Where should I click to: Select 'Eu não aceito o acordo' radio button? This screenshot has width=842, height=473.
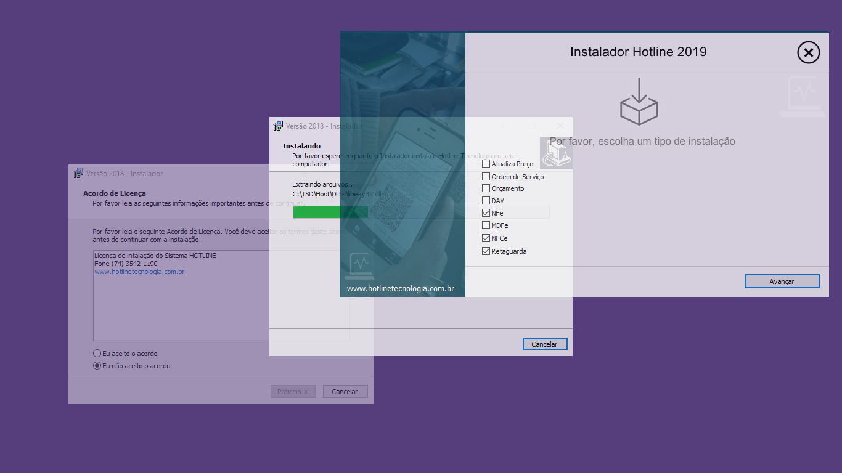click(97, 366)
